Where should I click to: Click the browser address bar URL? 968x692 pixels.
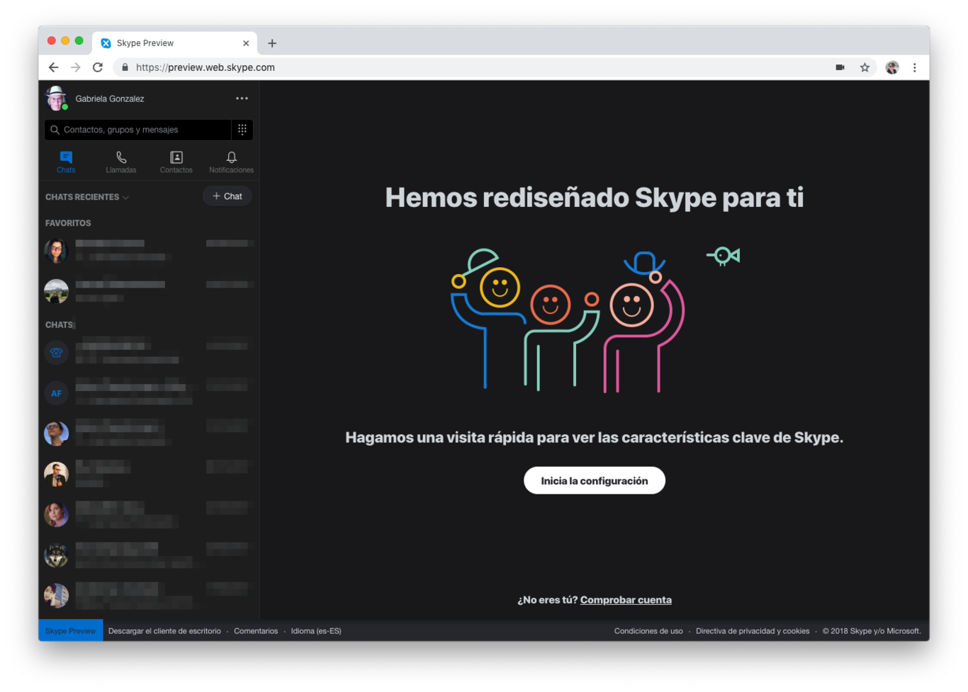point(206,67)
